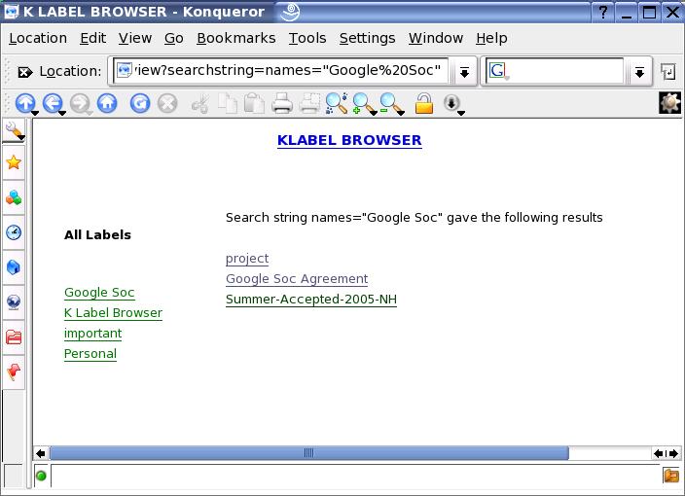Open Find with the magnifier icon
The image size is (685, 496).
337,103
